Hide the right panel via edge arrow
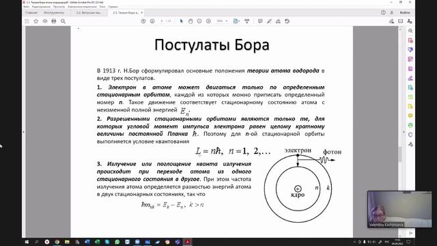Screen dimensions: 437x246 coord(404,132)
